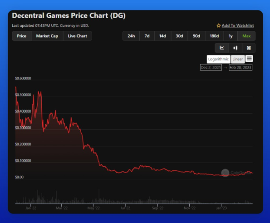Image resolution: width=270 pixels, height=223 pixels.
Task: Click the Jul '22 axis label
Action: tap(125, 208)
